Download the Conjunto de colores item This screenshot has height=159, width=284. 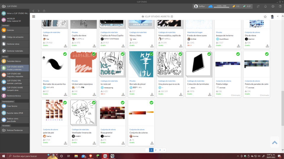pos(152,143)
